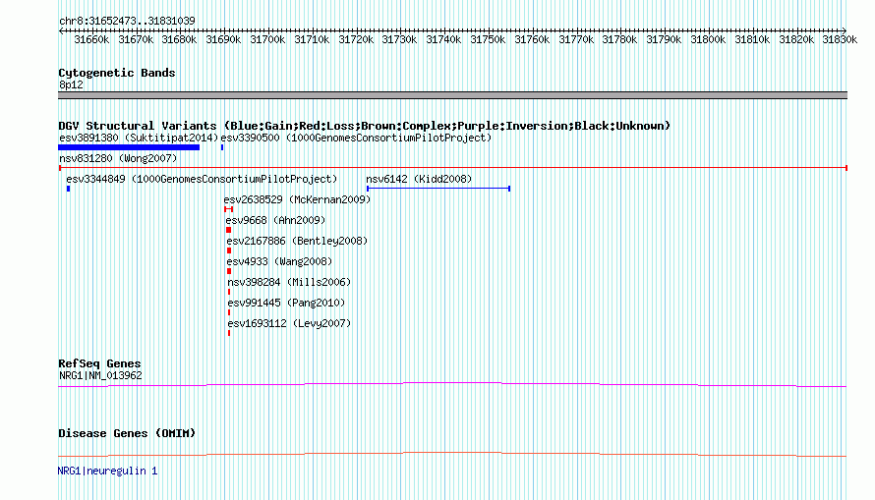
Task: Open variant esv2638529 (McKernan2009) label
Action: point(297,200)
